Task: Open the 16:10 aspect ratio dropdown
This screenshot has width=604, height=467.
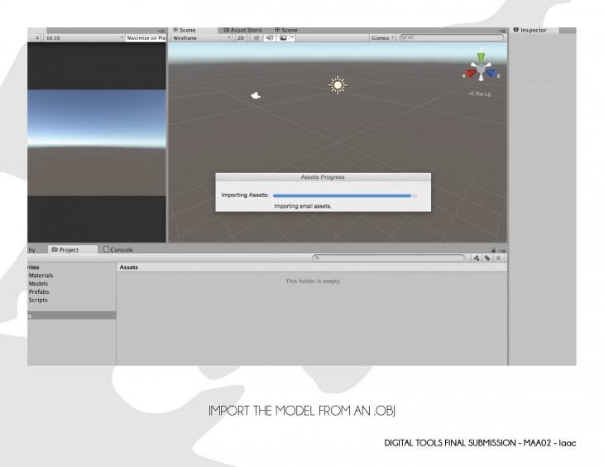Action: (83, 37)
